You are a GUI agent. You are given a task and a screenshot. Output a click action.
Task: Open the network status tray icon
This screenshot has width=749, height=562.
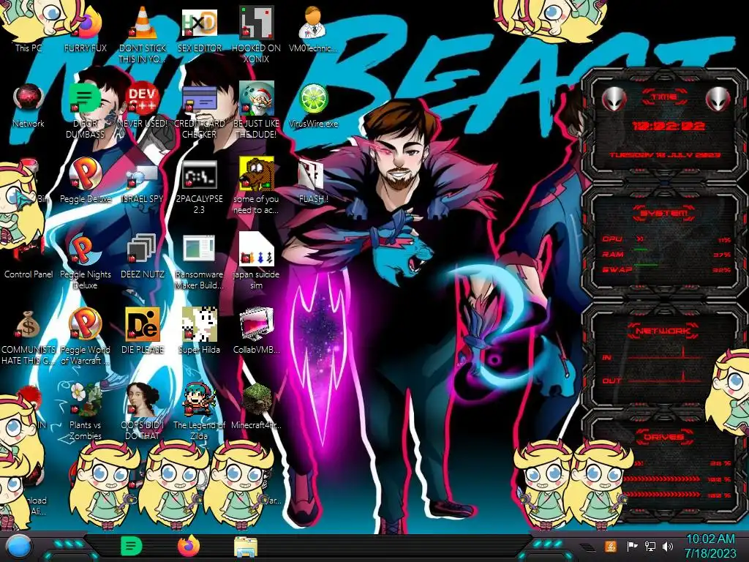pos(650,546)
